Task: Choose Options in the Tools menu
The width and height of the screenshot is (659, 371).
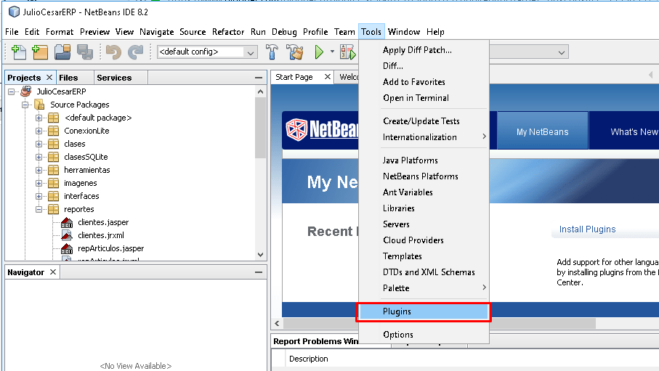Action: (398, 335)
